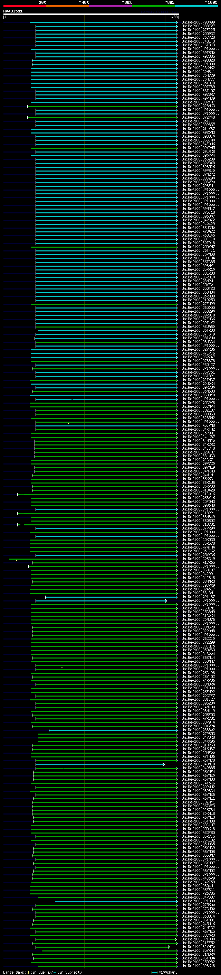Click the purple ~60% legend color bar
This screenshot has height=975, width=221.
click(x=111, y=6)
